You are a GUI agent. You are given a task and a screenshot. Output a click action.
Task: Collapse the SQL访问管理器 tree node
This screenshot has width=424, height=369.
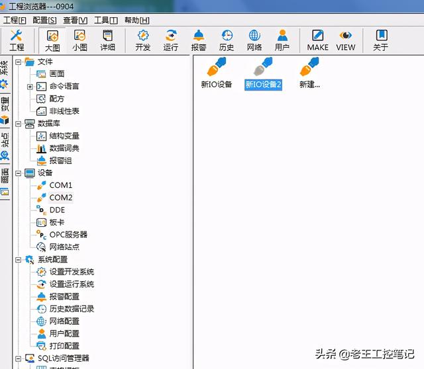(18, 358)
